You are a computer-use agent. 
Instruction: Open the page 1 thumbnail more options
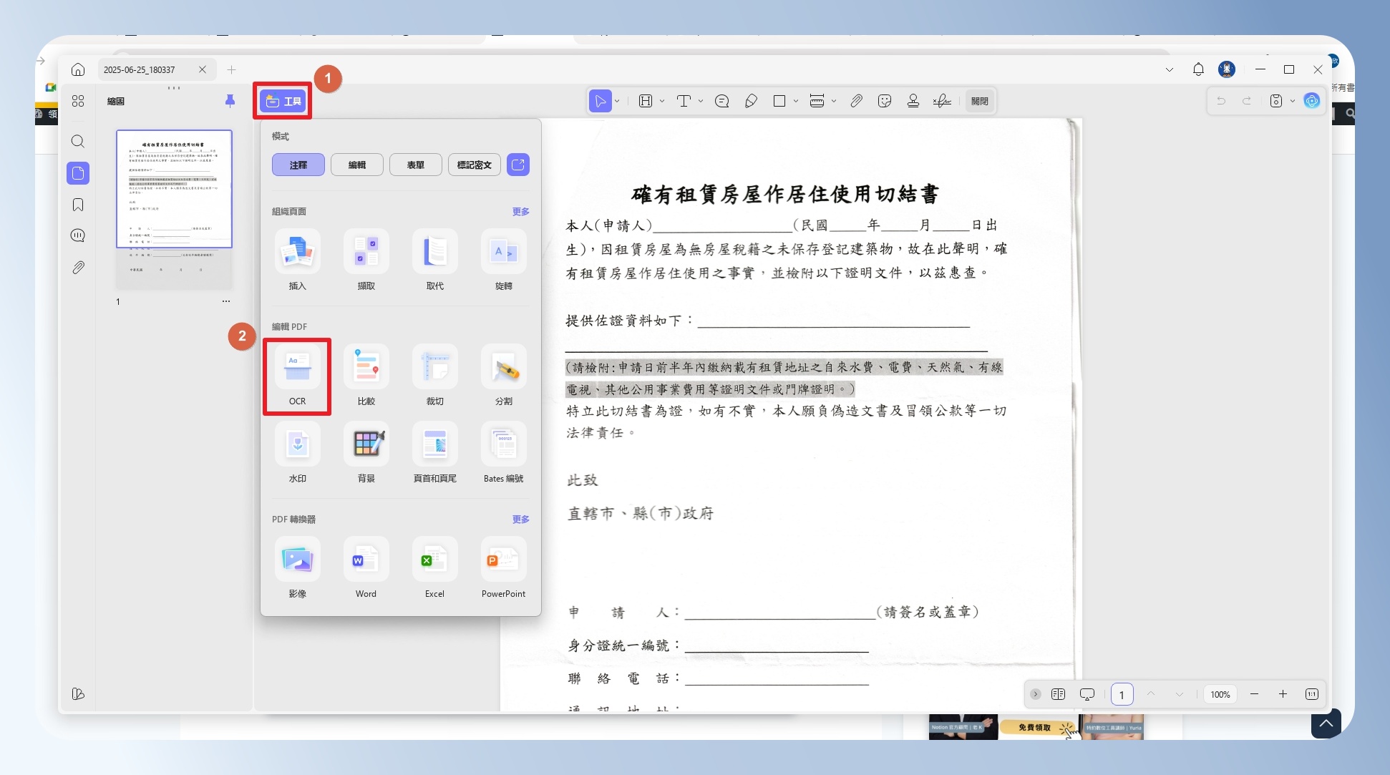226,301
